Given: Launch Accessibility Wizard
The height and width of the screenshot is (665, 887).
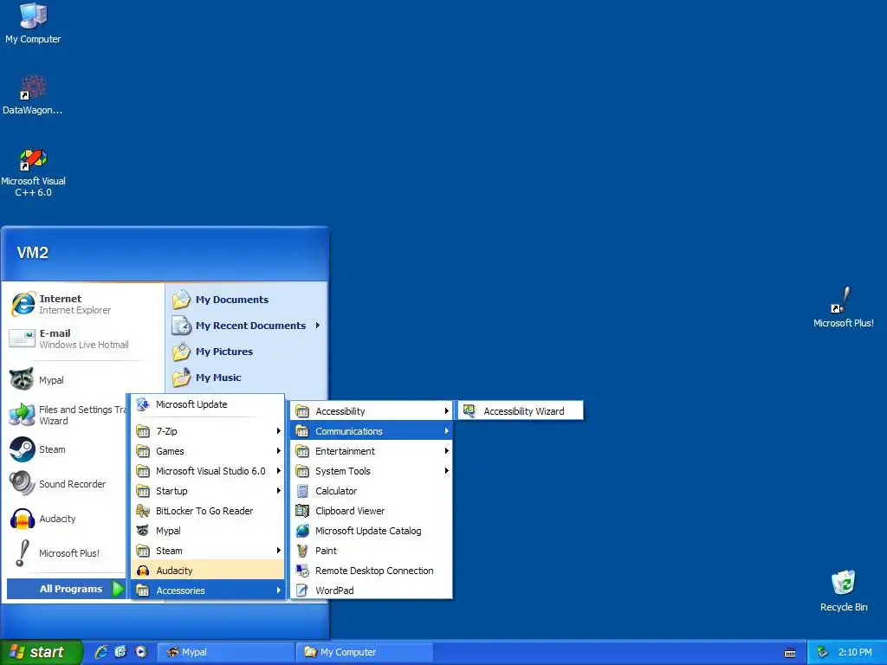Looking at the screenshot, I should point(521,411).
